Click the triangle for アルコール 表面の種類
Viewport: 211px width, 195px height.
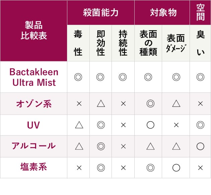(x=150, y=146)
